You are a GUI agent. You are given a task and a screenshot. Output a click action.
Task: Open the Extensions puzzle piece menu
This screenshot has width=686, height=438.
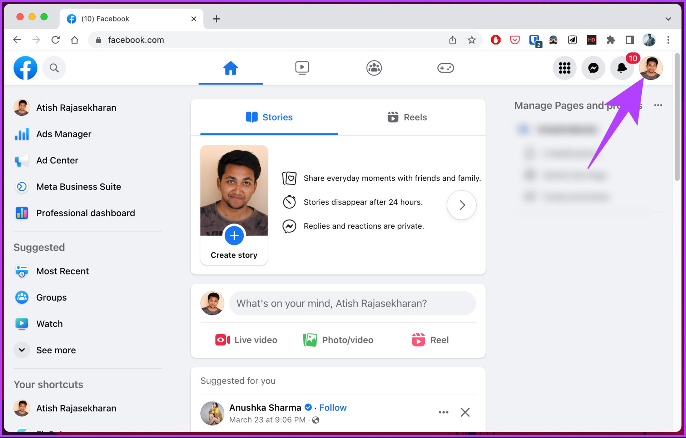pyautogui.click(x=611, y=40)
